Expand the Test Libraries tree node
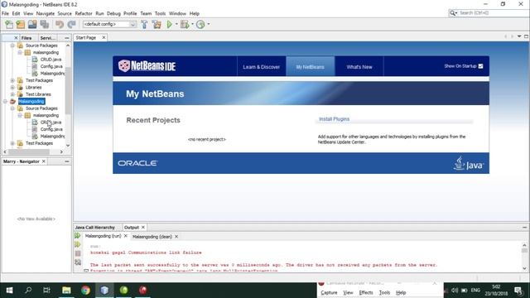 pos(12,94)
